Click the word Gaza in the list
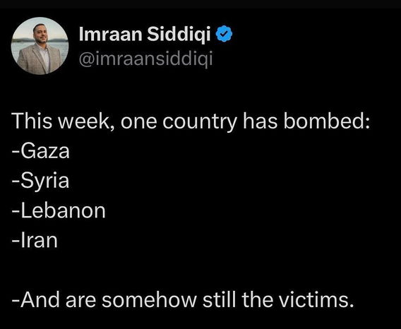The width and height of the screenshot is (401, 329). pyautogui.click(x=45, y=151)
